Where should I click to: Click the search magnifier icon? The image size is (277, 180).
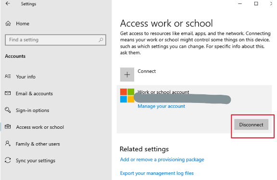pos(101,40)
